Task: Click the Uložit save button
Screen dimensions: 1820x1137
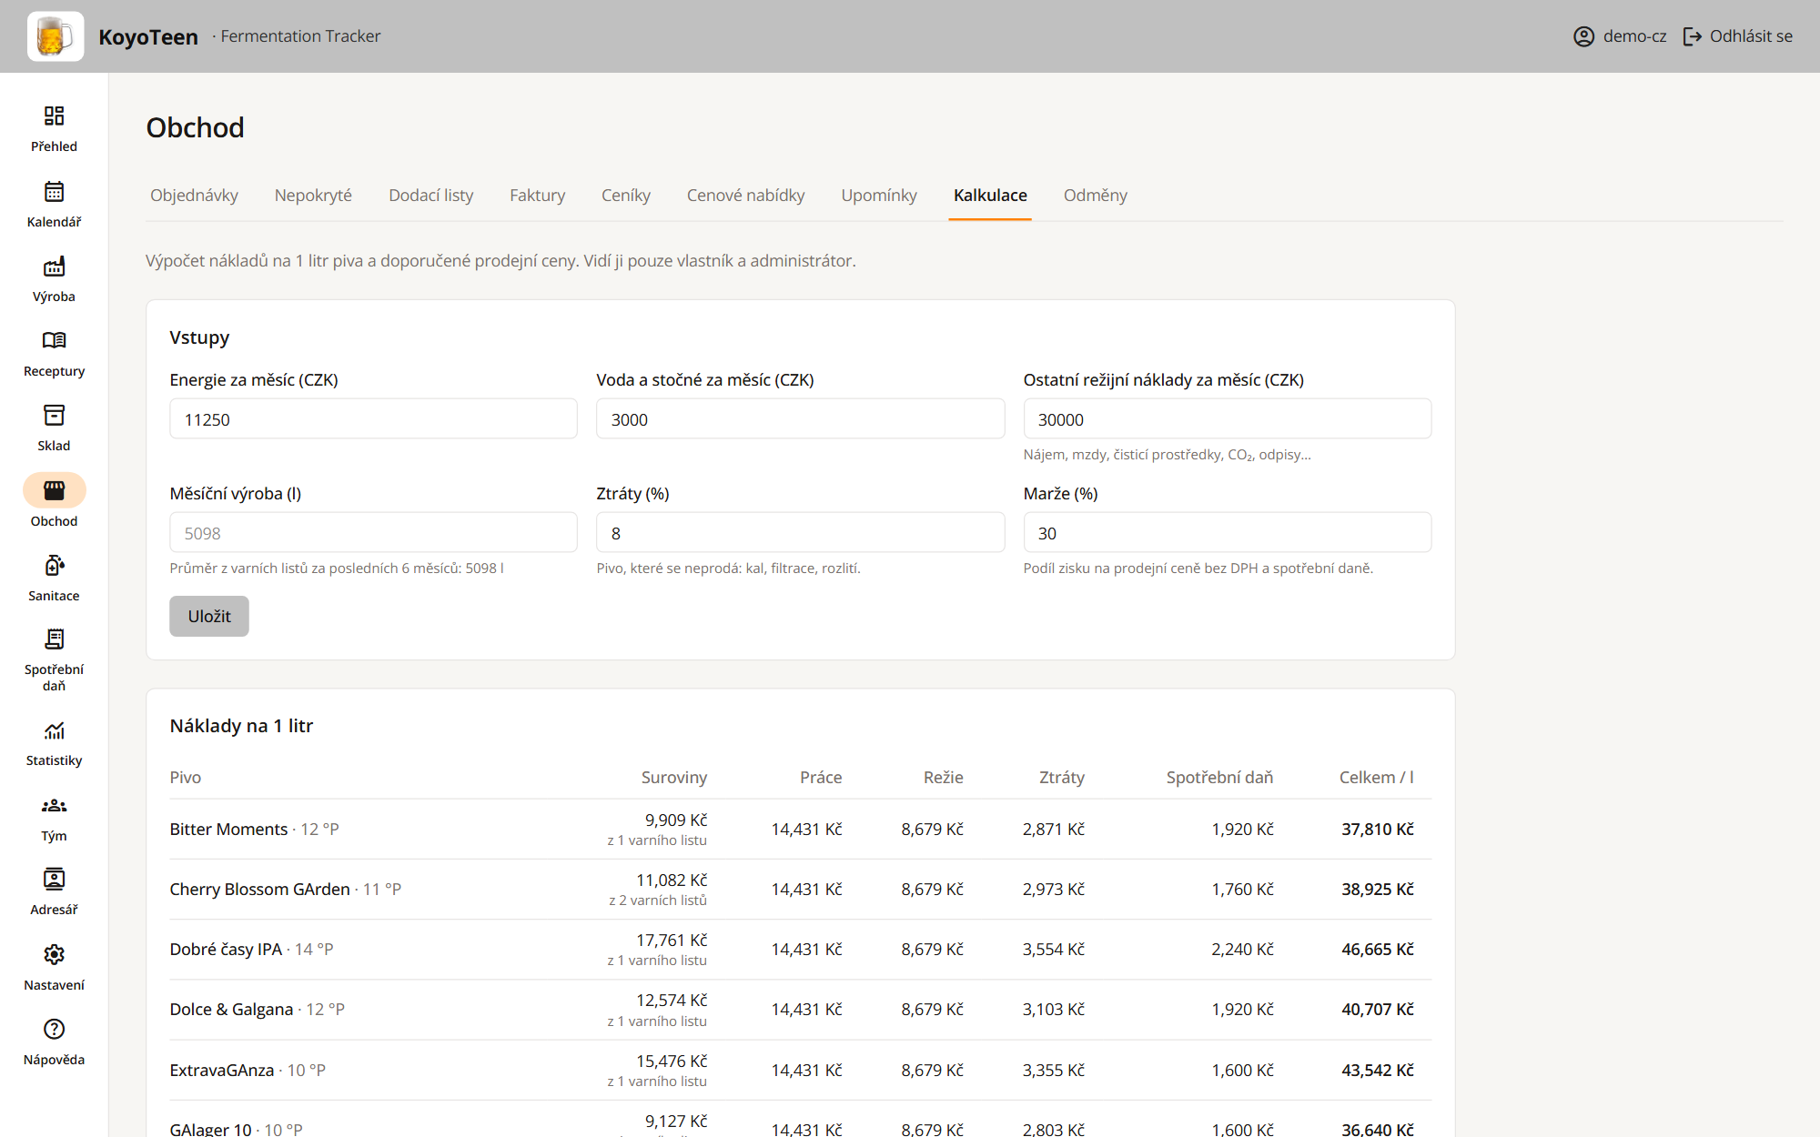Action: tap(209, 616)
